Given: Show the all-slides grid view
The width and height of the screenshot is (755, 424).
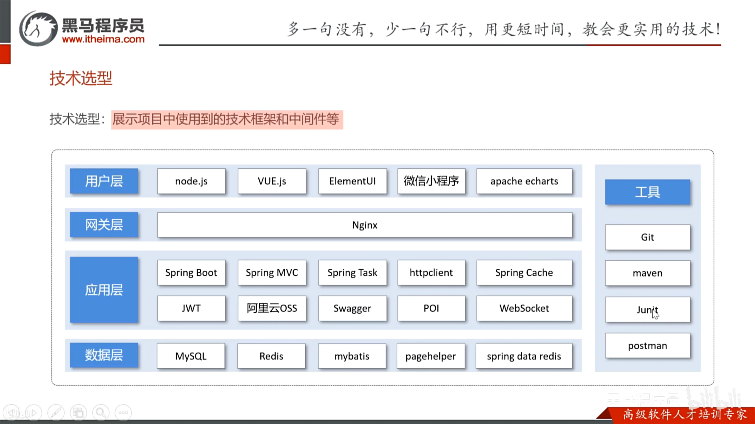Looking at the screenshot, I should pyautogui.click(x=78, y=413).
